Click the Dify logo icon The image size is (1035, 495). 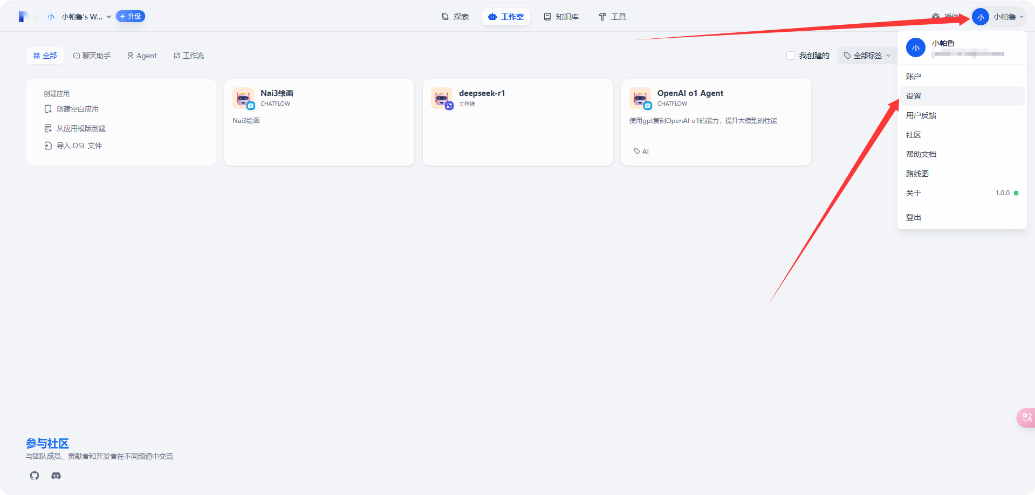point(23,17)
